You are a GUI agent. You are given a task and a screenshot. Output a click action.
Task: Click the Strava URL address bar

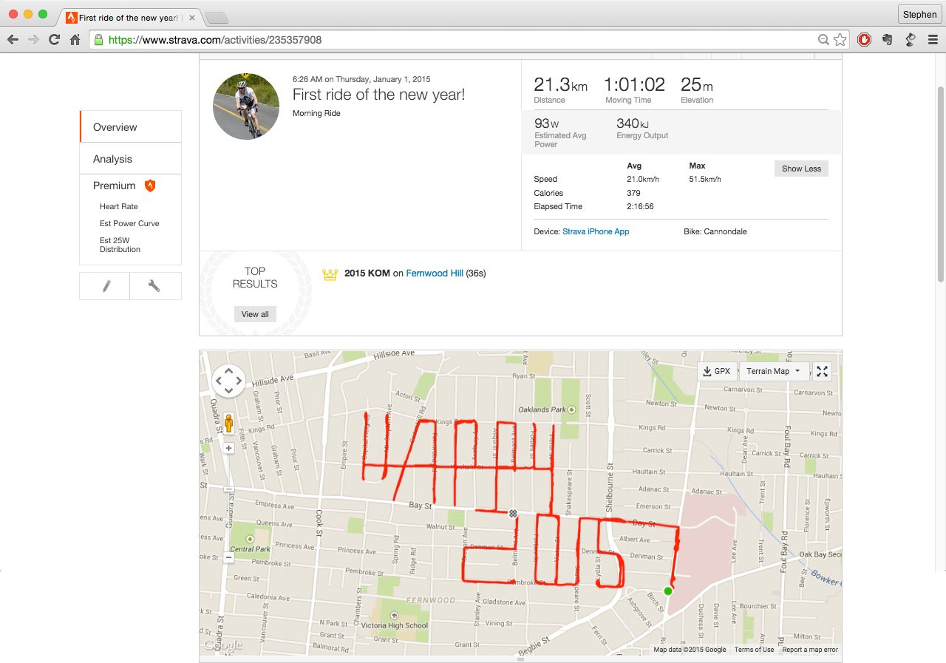point(459,40)
